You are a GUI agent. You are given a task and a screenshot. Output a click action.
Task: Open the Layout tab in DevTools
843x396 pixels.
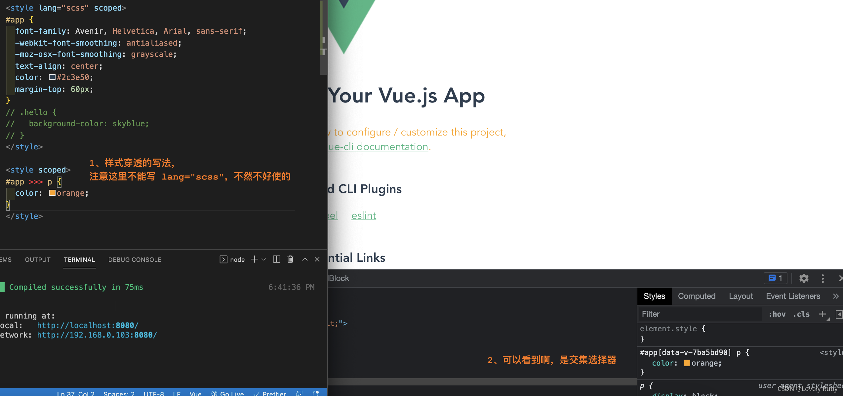(x=741, y=296)
